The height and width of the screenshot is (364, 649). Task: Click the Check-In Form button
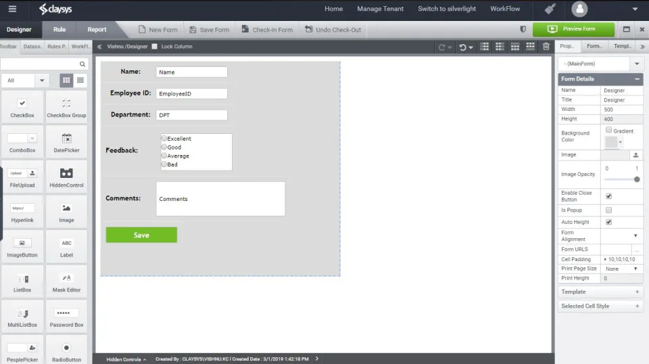pos(267,30)
